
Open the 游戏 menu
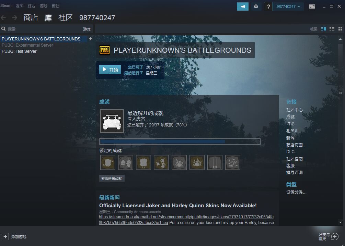[x=43, y=6]
